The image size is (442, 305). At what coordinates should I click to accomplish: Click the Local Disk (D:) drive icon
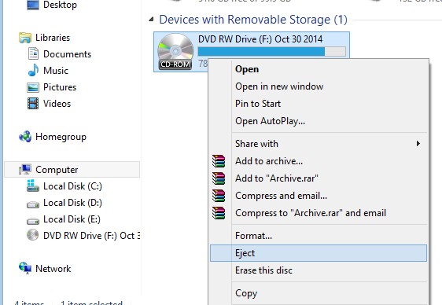tap(33, 204)
